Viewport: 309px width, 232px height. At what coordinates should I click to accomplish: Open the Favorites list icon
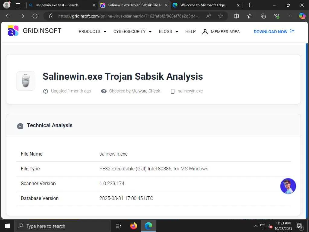coord(250,16)
